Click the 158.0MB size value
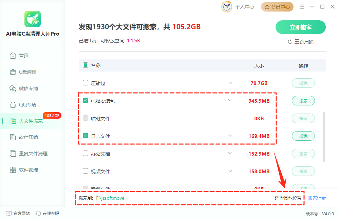 click(259, 172)
